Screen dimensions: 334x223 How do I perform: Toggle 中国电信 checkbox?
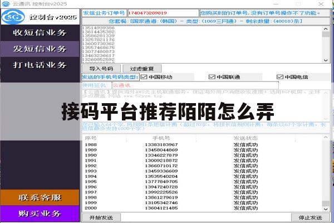[x=279, y=77]
